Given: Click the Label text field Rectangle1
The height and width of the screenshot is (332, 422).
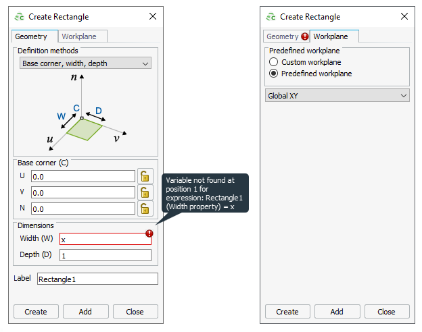Looking at the screenshot, I should (97, 279).
